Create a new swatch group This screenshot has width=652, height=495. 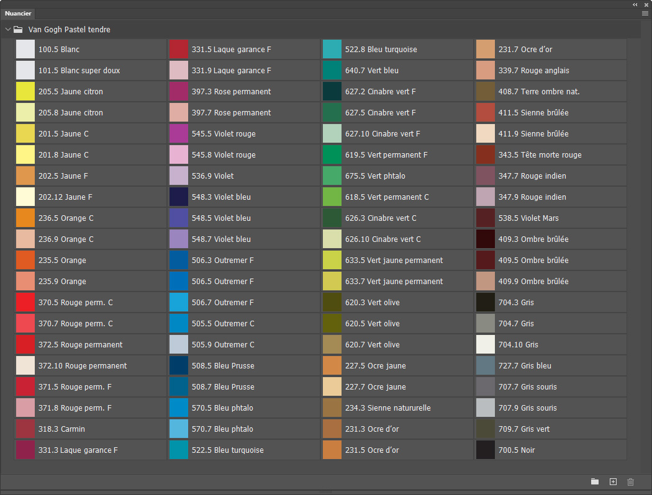[595, 481]
